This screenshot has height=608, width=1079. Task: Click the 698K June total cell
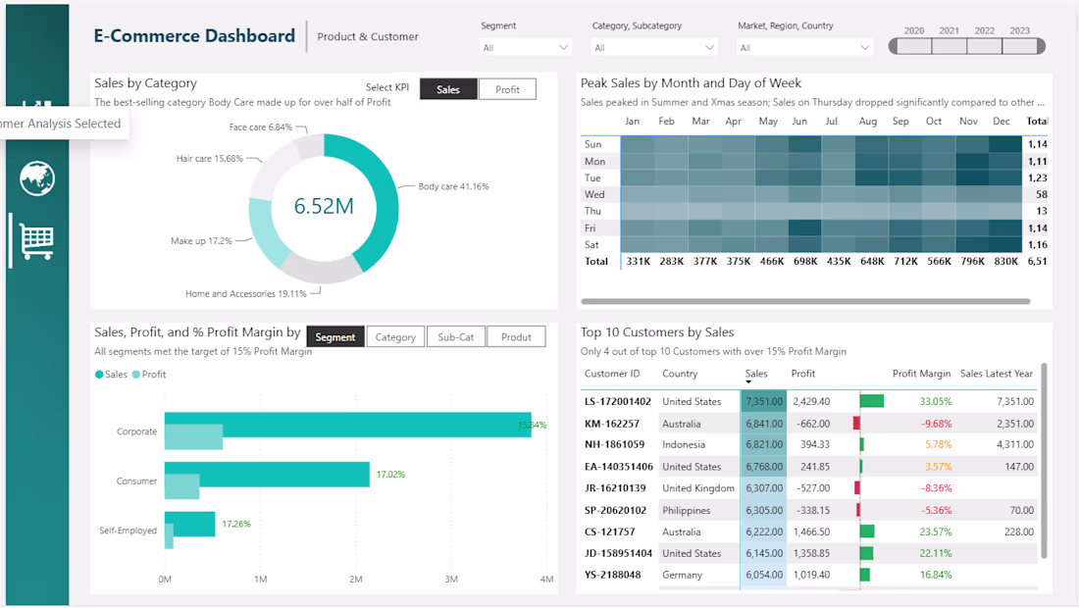coord(805,262)
